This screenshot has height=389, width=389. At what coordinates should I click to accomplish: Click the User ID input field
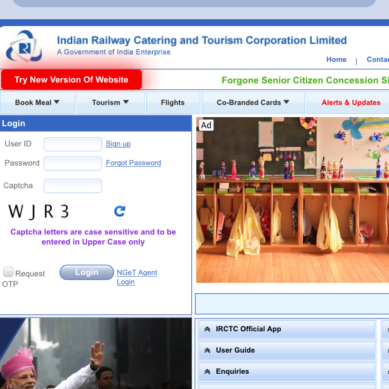click(x=73, y=144)
